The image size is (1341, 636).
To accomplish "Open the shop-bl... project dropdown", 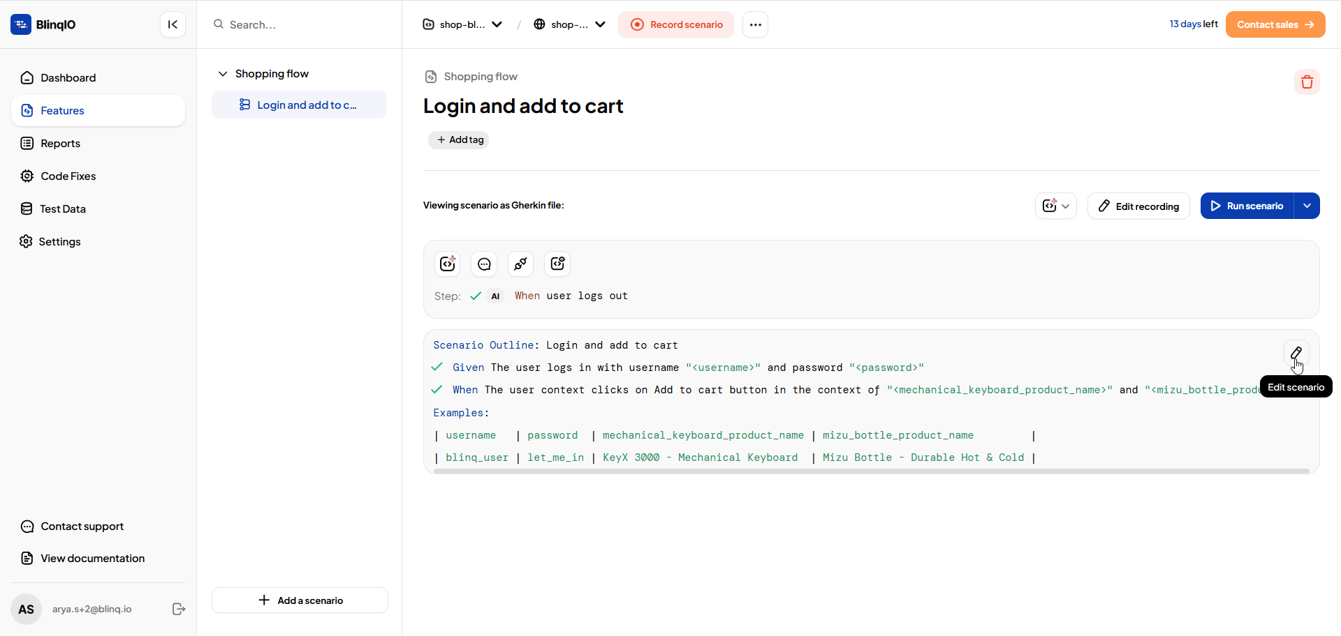I will pyautogui.click(x=462, y=24).
